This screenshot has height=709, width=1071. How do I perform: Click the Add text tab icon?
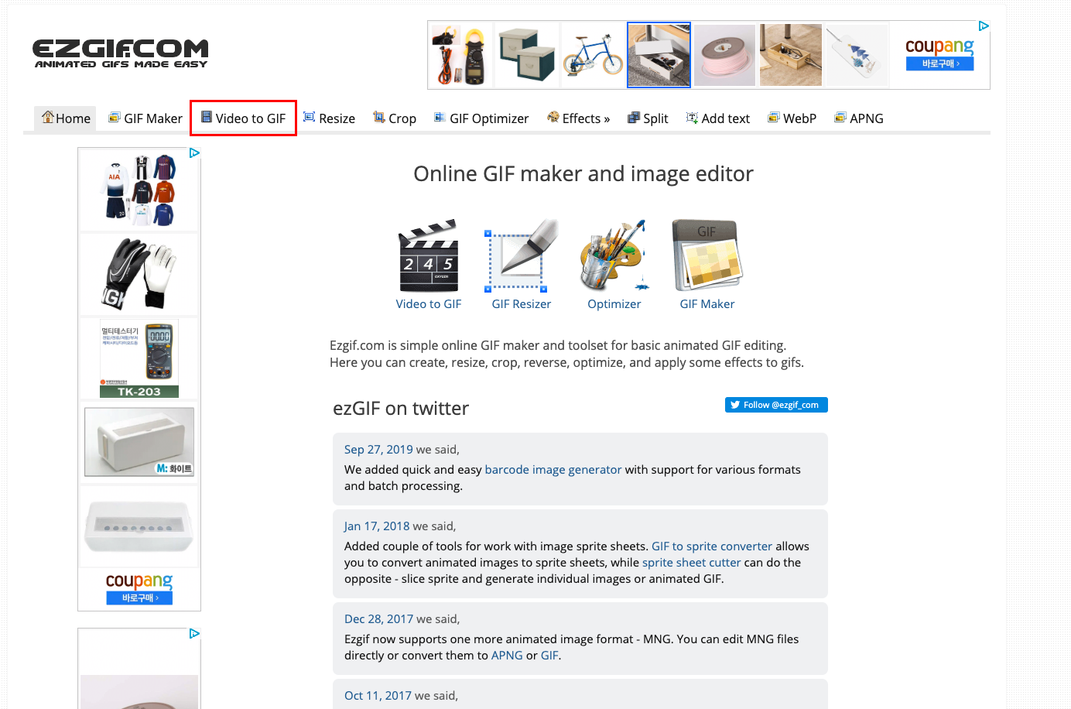point(692,118)
